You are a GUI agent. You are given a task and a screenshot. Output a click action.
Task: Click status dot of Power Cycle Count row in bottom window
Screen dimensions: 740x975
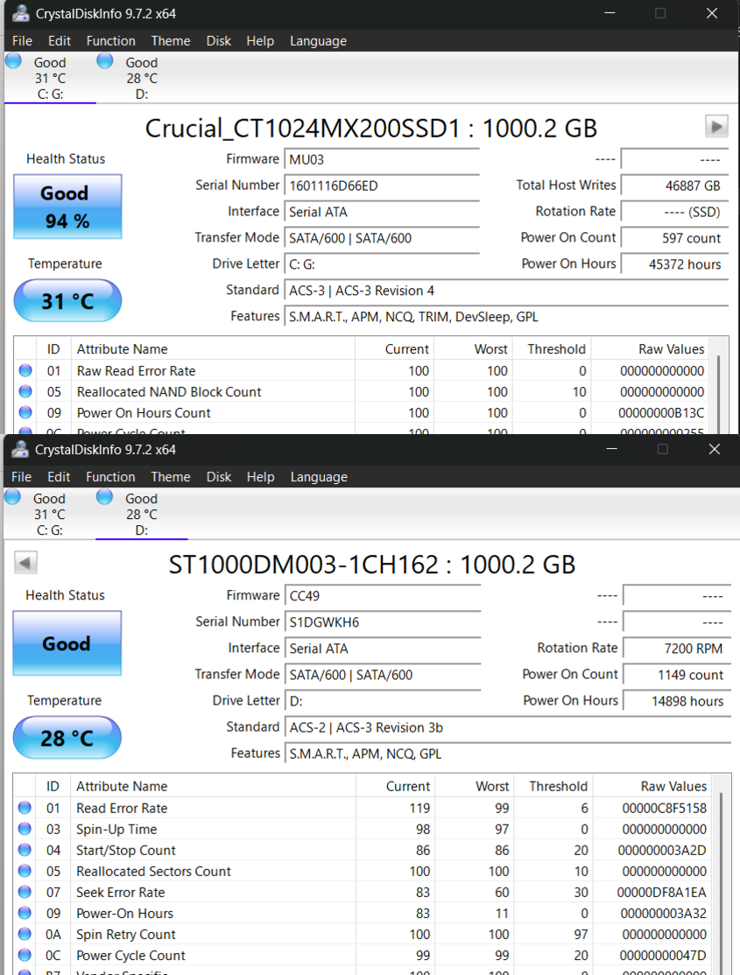(x=25, y=955)
